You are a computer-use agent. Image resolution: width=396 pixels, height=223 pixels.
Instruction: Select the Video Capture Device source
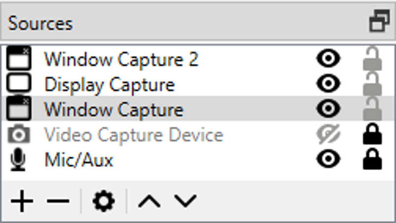198,134
